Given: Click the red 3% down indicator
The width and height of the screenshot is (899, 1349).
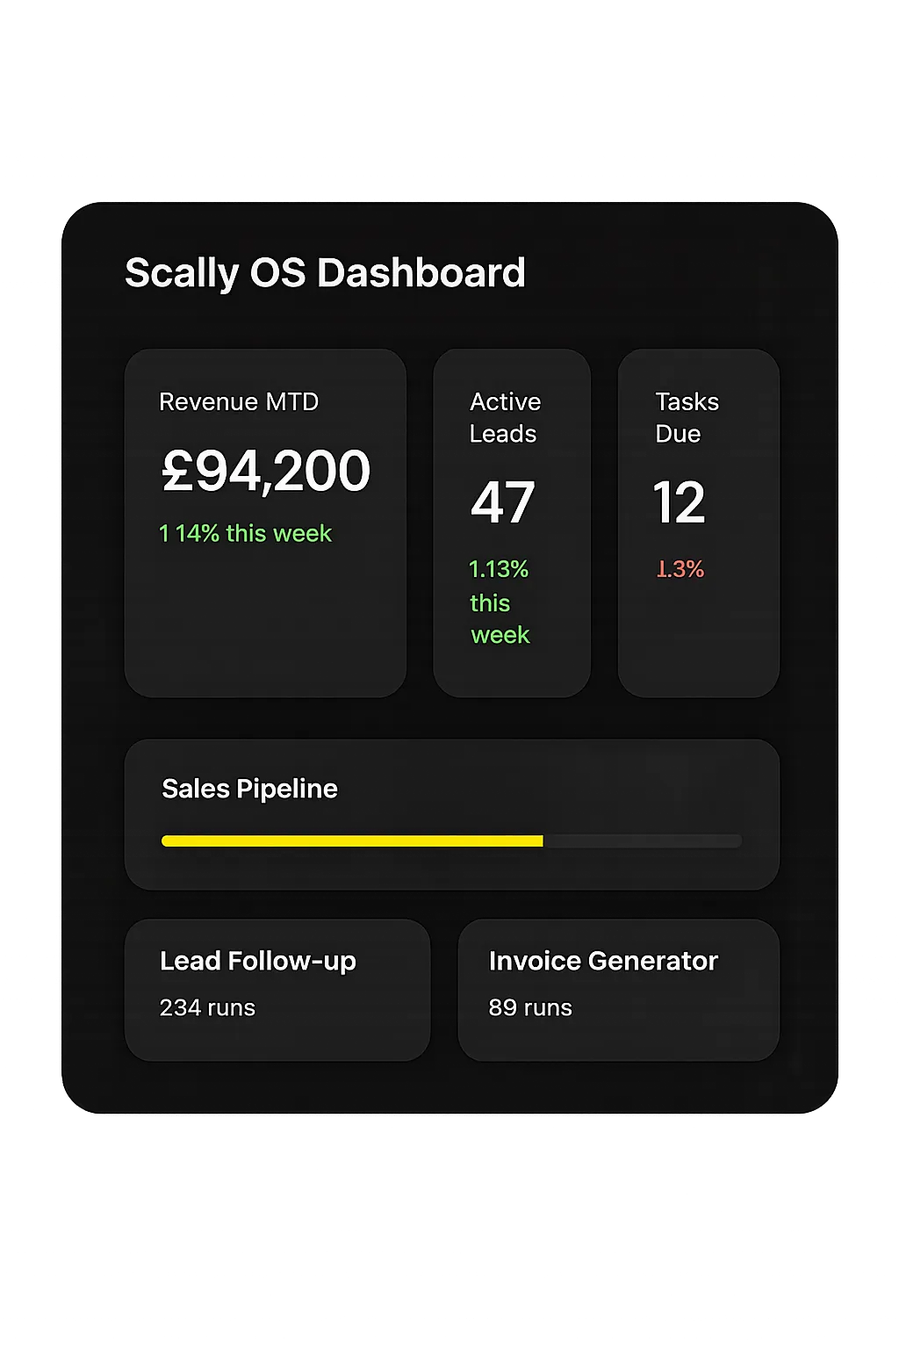Looking at the screenshot, I should [x=680, y=569].
